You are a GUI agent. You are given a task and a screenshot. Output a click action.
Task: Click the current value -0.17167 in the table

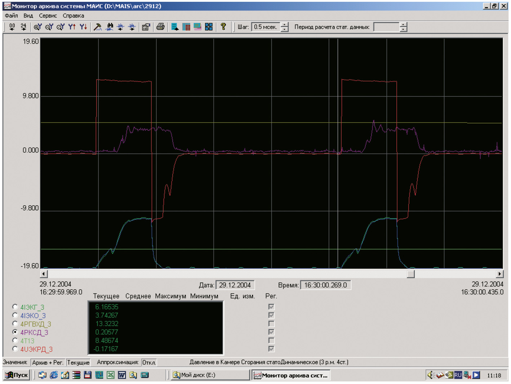coord(106,349)
